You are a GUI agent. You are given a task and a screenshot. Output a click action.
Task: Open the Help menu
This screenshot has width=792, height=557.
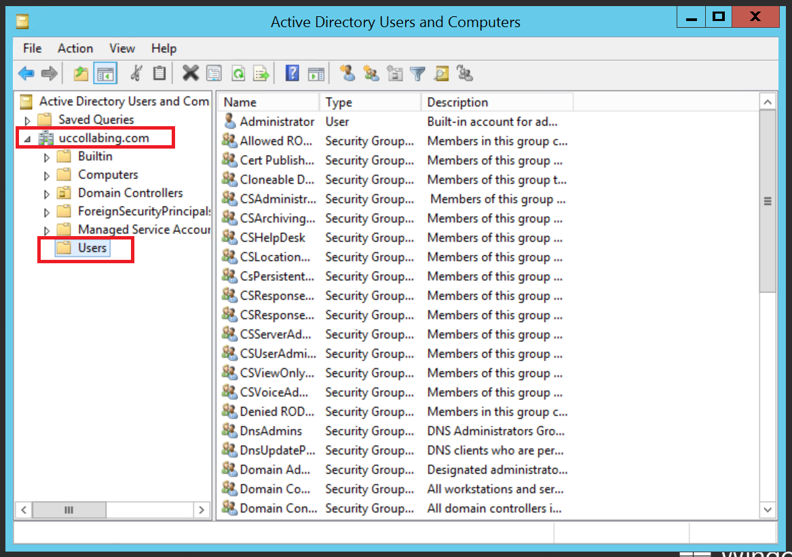click(164, 48)
